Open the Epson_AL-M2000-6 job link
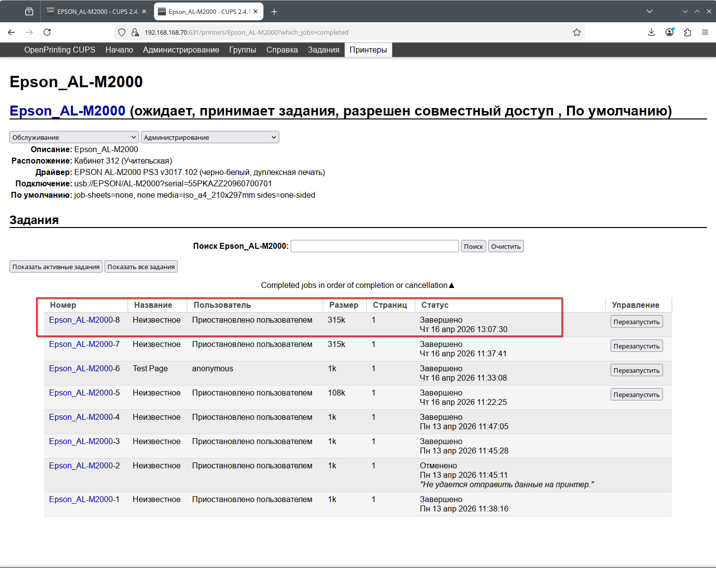Viewport: 716px width, 568px height. click(84, 368)
